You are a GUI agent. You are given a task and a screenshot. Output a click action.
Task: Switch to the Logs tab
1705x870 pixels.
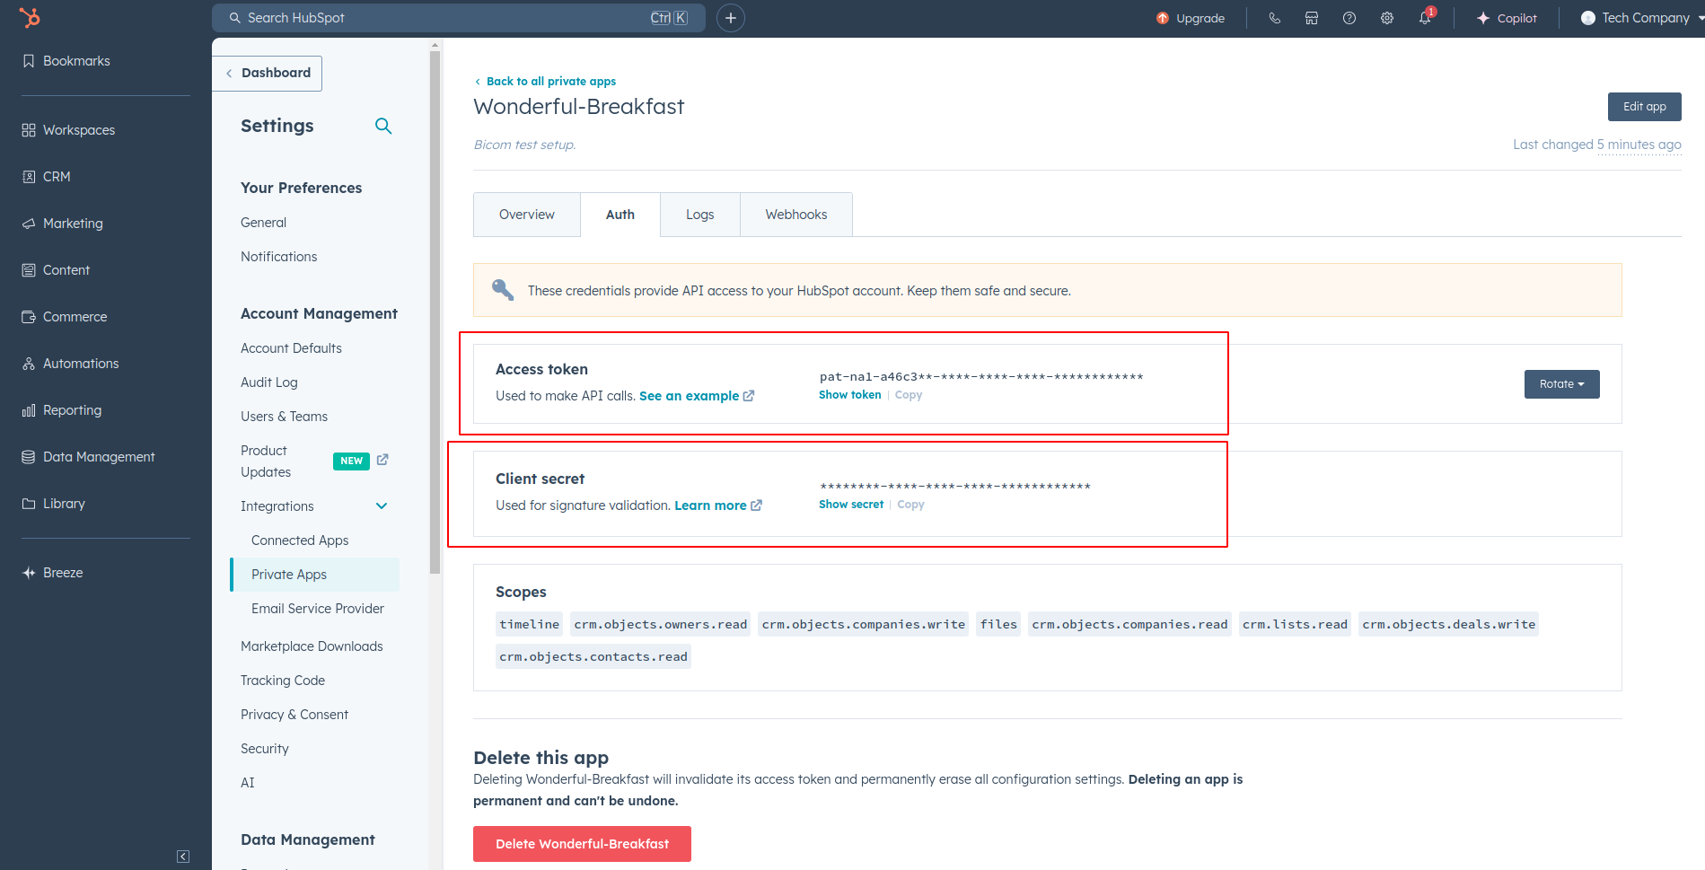pos(700,215)
